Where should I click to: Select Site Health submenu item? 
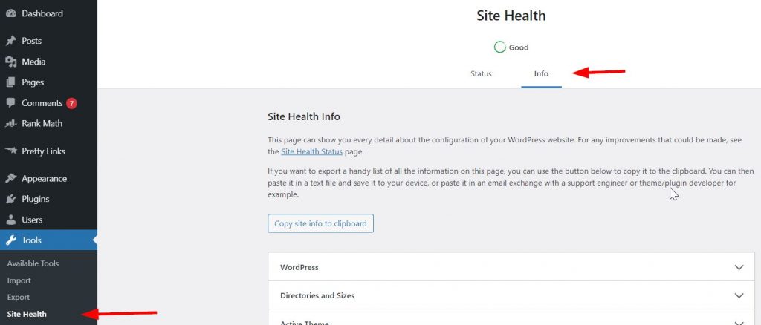[x=27, y=314]
